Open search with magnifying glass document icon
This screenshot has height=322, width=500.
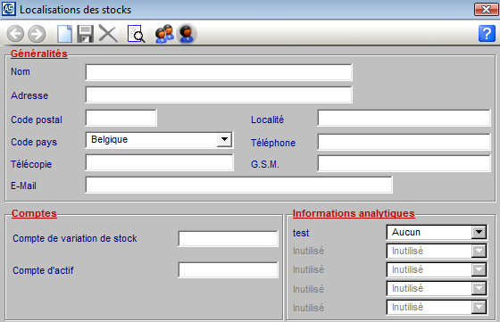click(136, 34)
